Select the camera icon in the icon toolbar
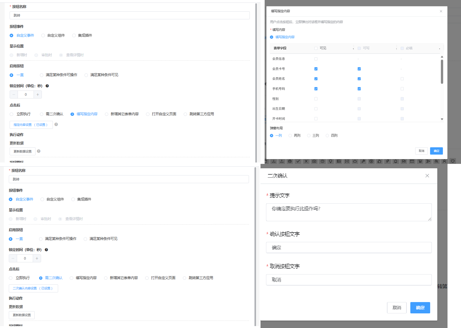Image resolution: width=461 pixels, height=328 pixels. coord(314,161)
